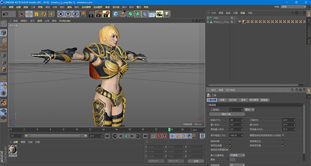Click the Undo arrow icon
311x166 pixels.
[5, 14]
